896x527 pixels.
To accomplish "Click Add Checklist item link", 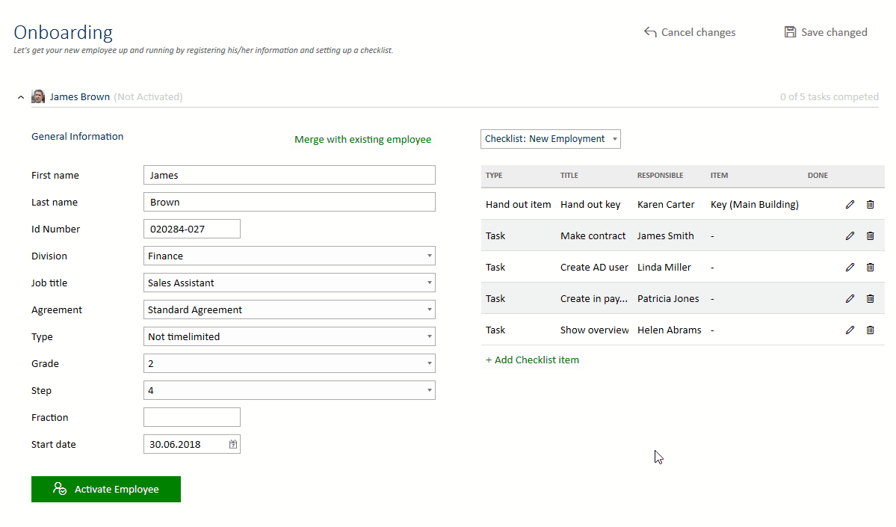I will click(x=532, y=360).
